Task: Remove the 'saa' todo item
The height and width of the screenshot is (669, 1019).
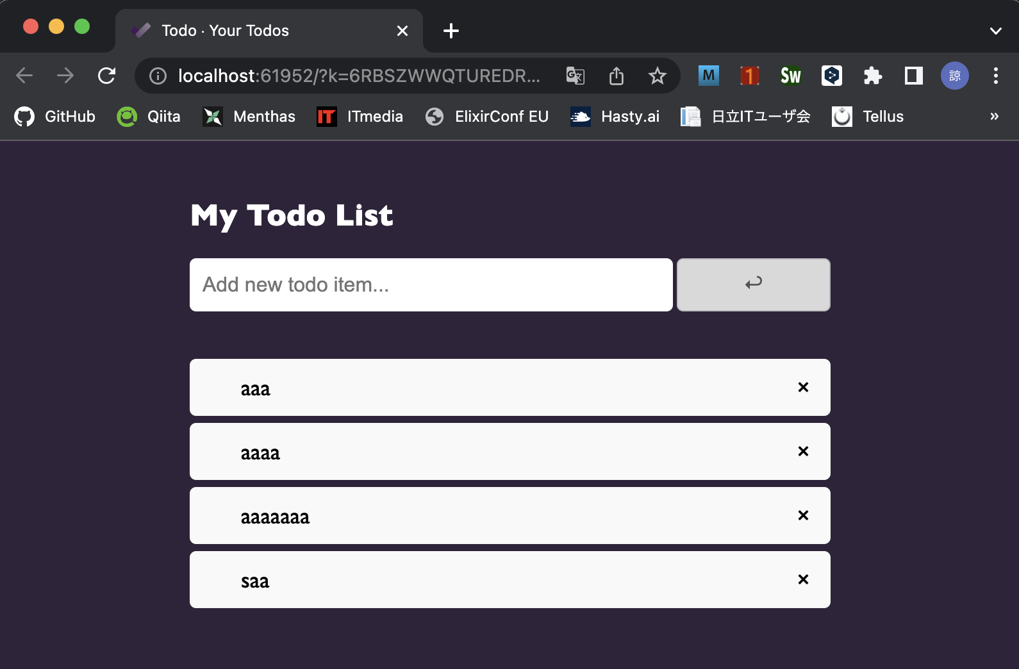Action: [x=803, y=579]
